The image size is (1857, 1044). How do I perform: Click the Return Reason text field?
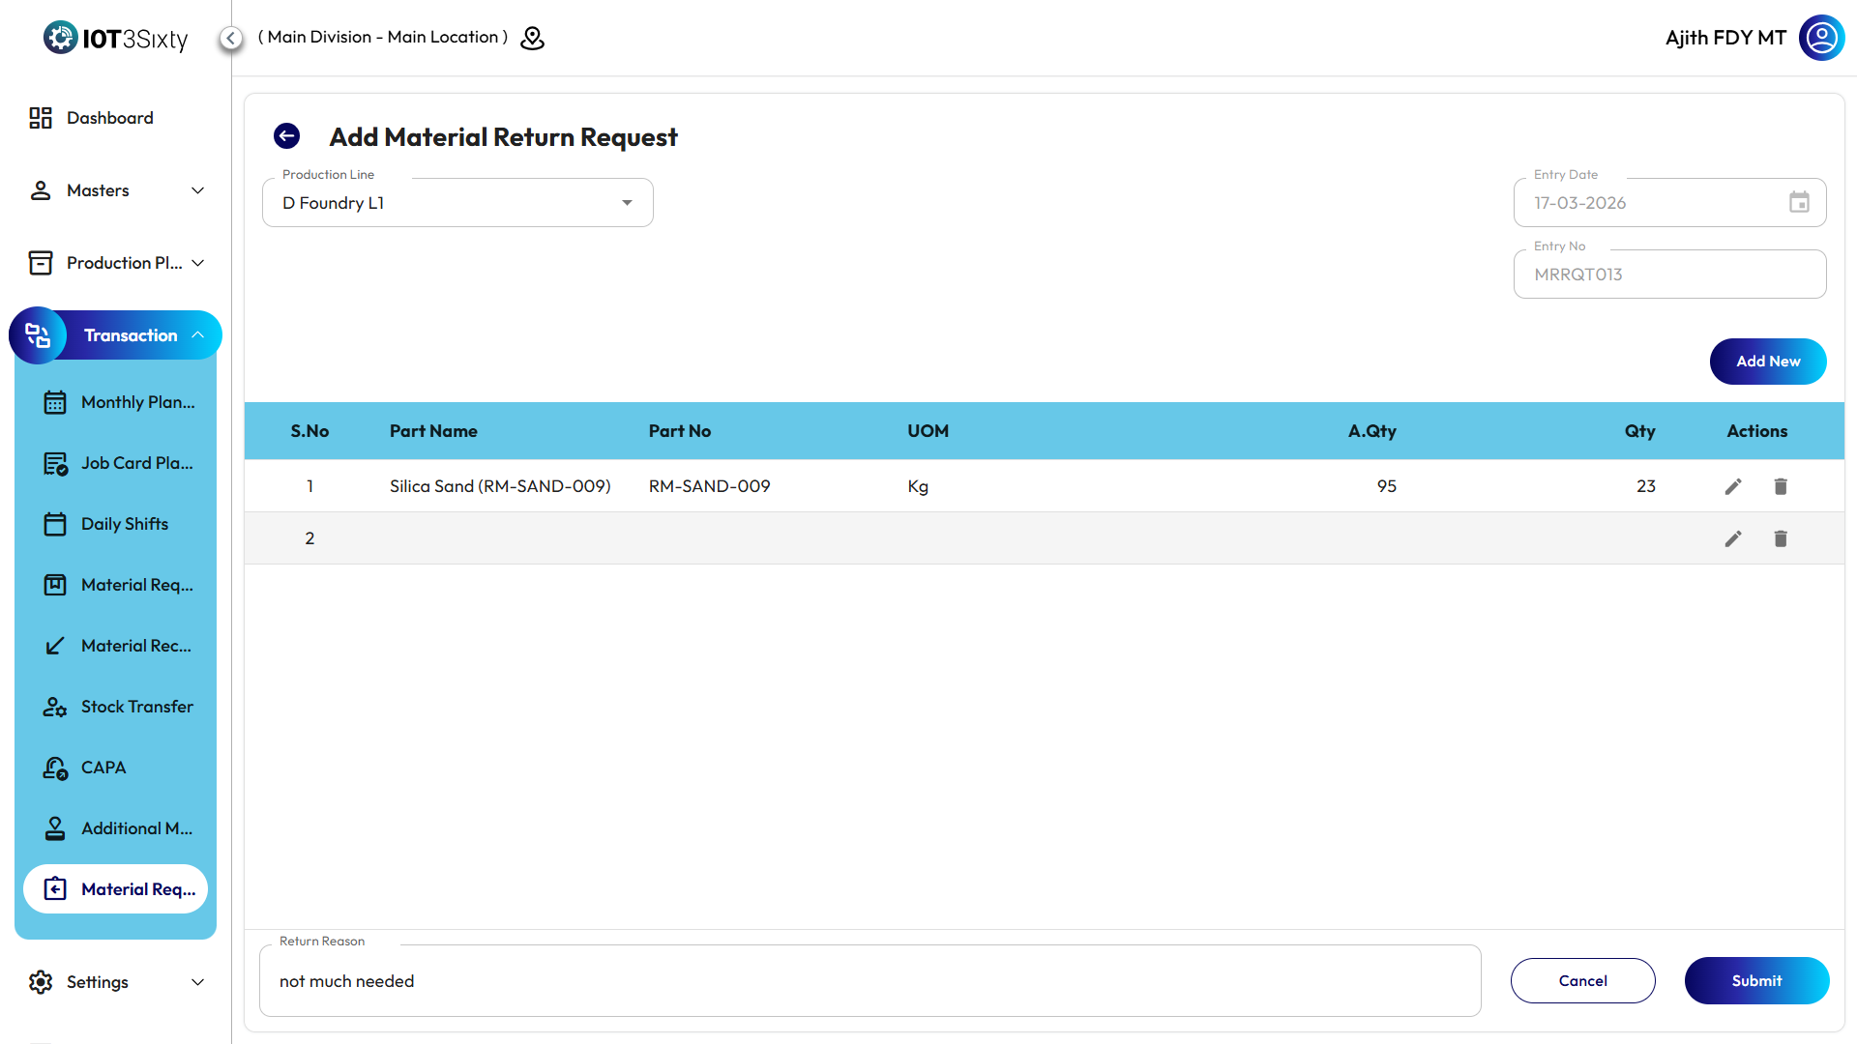point(869,981)
